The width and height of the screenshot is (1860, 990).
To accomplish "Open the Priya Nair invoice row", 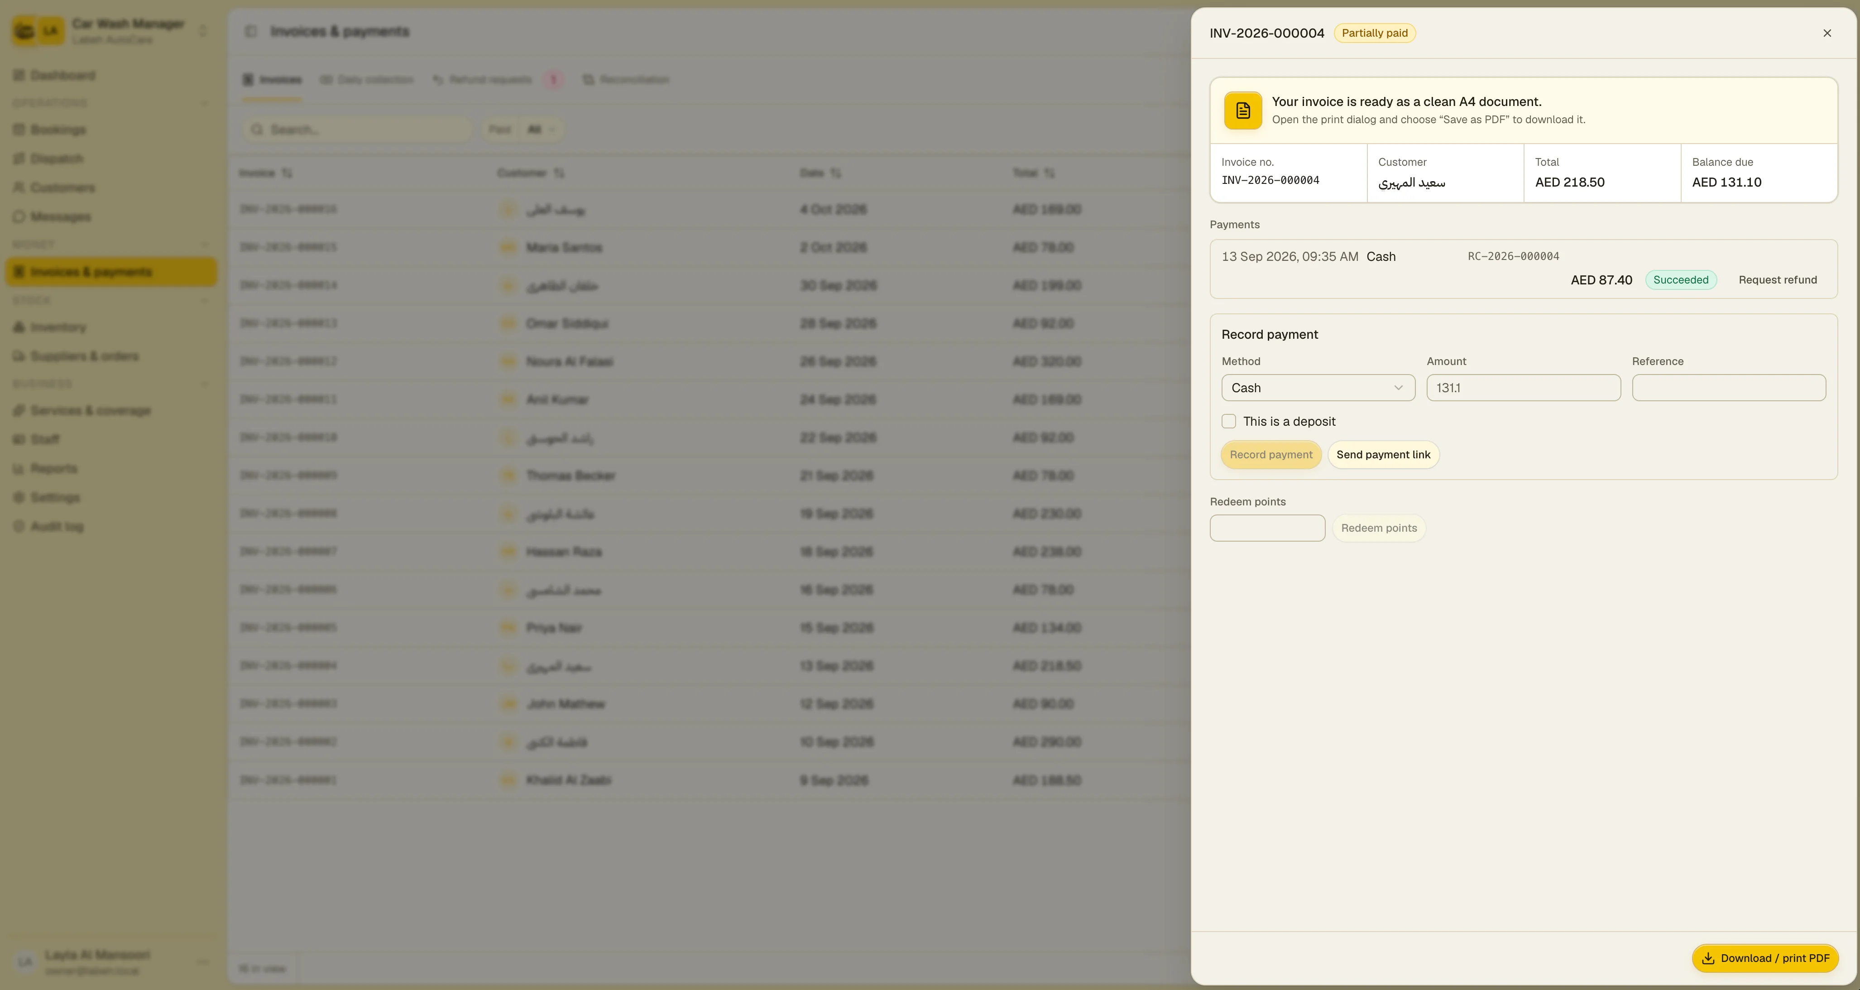I will 709,628.
